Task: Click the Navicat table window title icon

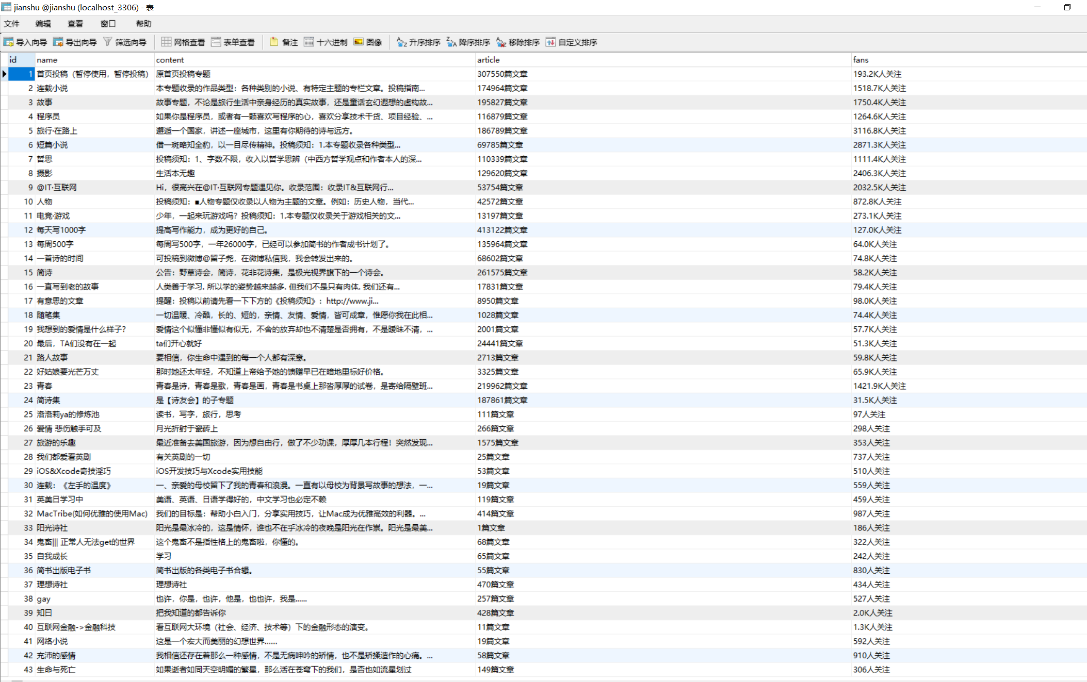Action: 6,7
